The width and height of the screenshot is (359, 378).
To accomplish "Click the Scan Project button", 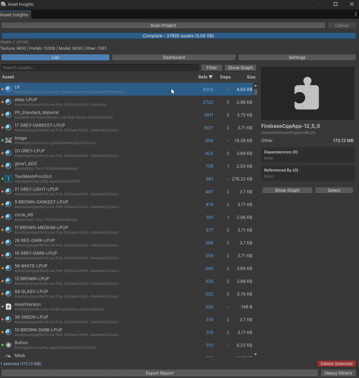I will click(x=163, y=25).
